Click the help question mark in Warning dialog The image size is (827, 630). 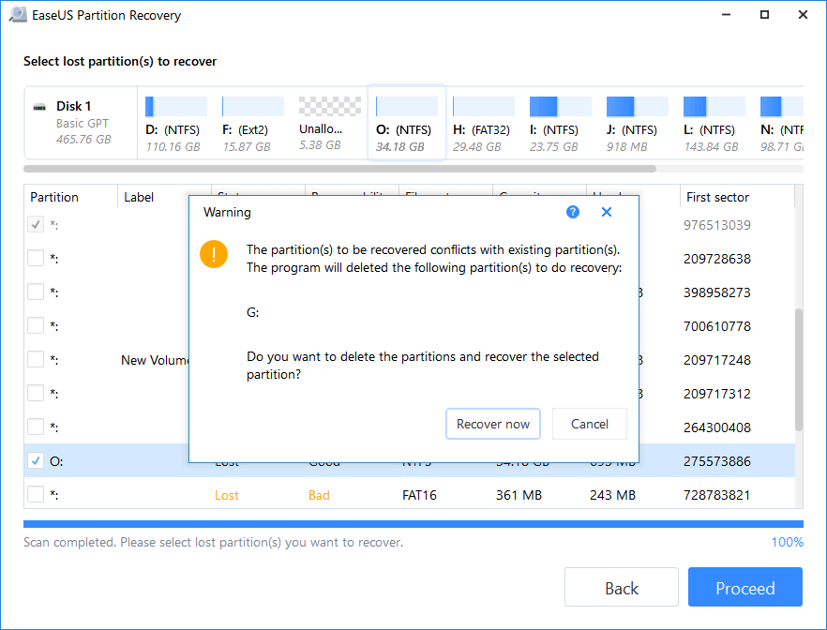coord(572,212)
